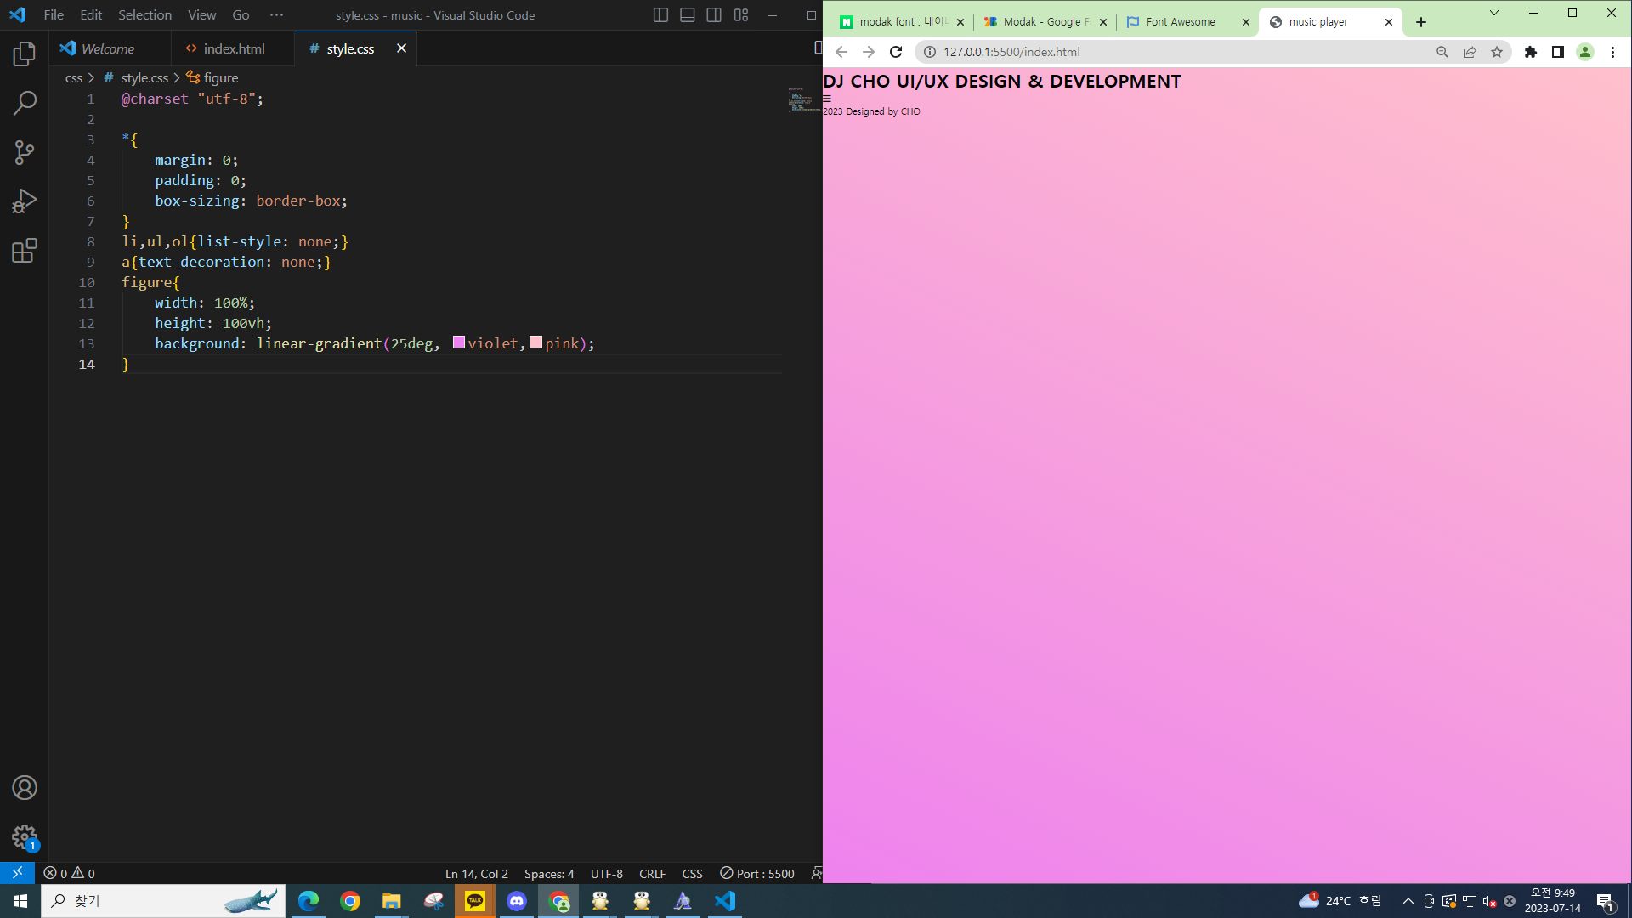Click the remote window status bar icon

[17, 873]
